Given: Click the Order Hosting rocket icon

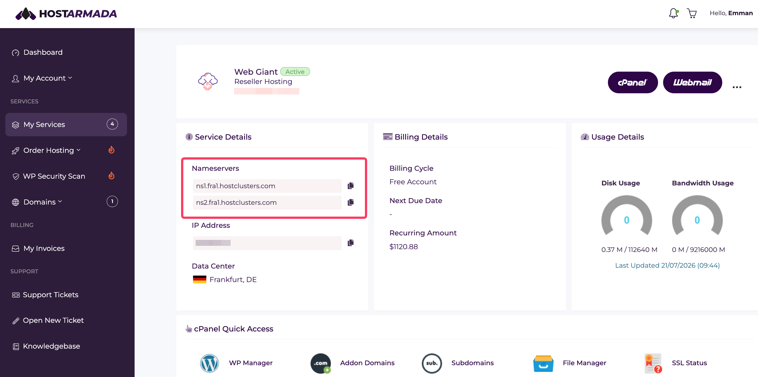Looking at the screenshot, I should 15,151.
